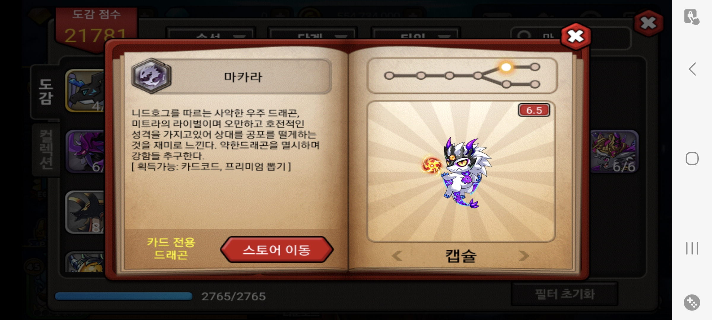712x320 pixels.
Task: Tap the Android home button
Action: 692,159
